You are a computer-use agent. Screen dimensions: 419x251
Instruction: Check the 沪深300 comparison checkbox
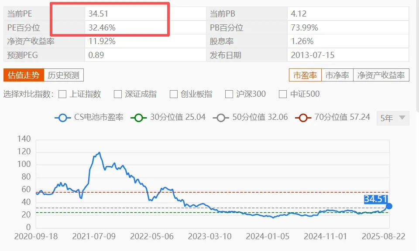[x=229, y=94]
